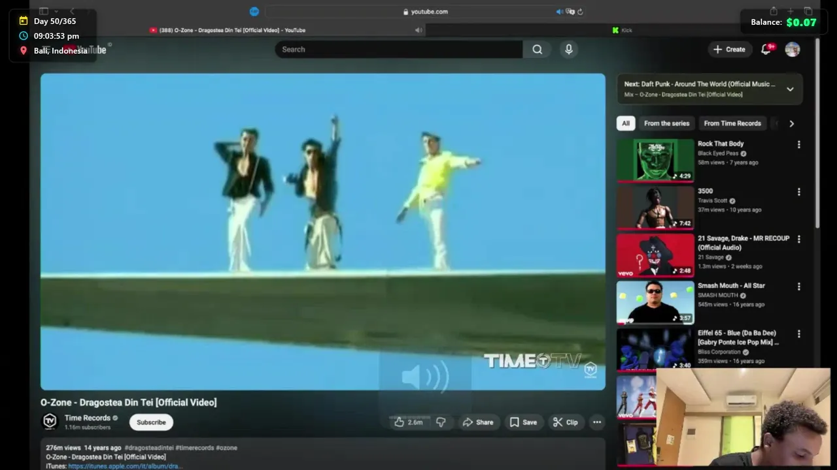Click the video player to pause
The width and height of the screenshot is (837, 470).
323,232
